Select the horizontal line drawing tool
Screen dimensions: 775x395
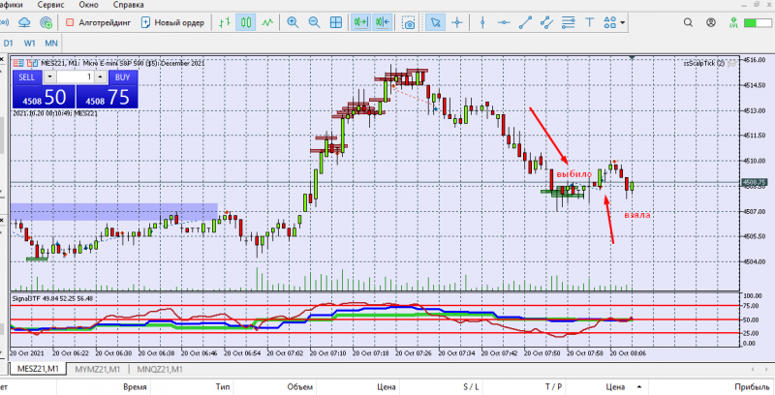(x=504, y=22)
